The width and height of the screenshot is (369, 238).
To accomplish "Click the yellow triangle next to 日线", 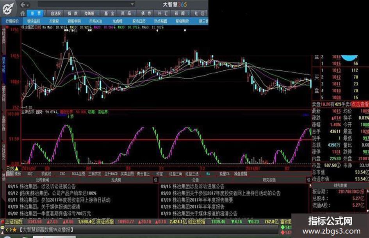I will point(17,168).
